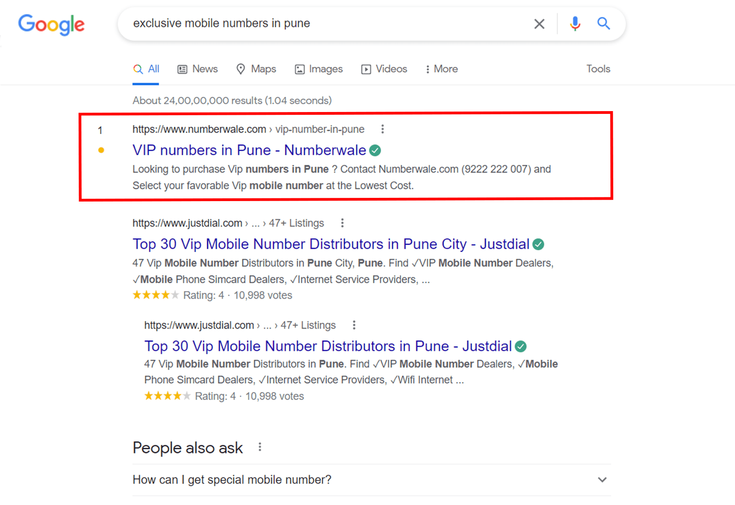Start voice search with microphone icon
Screen dimensions: 735x505
(575, 23)
